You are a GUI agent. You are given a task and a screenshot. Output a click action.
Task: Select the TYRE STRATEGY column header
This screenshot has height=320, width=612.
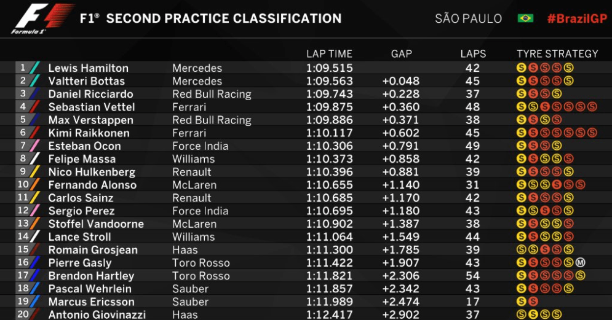557,54
